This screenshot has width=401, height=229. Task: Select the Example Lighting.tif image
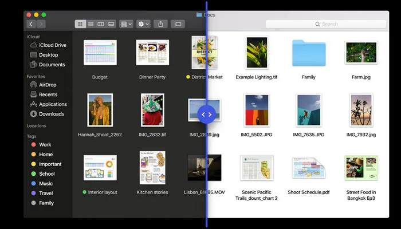[x=257, y=53]
